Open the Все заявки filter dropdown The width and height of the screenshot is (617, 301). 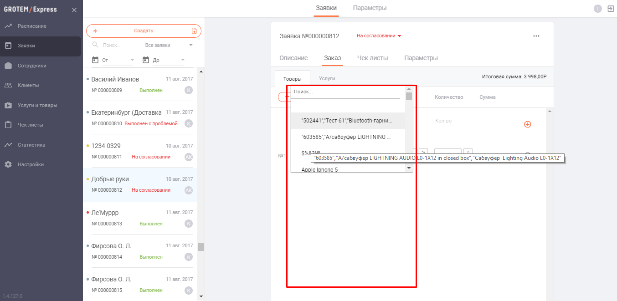point(169,45)
